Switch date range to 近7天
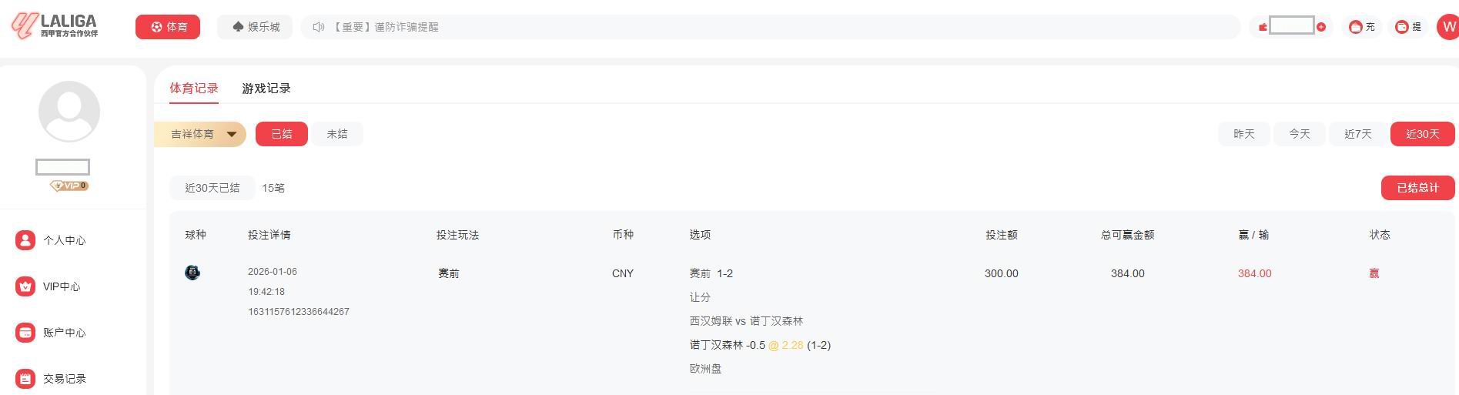The height and width of the screenshot is (395, 1459). [1358, 134]
